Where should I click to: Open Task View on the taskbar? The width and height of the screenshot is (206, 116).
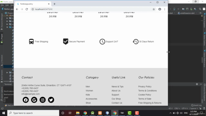coord(70,113)
